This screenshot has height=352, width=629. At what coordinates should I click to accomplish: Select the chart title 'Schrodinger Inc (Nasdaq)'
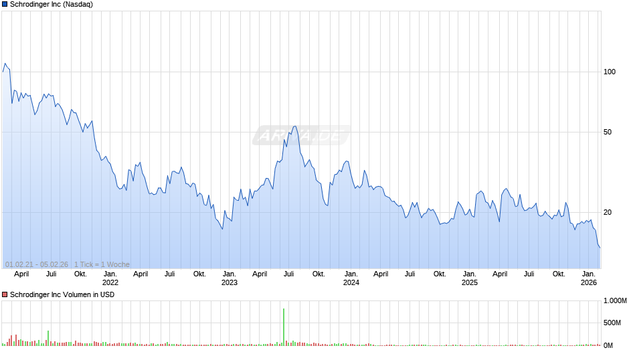coord(52,5)
